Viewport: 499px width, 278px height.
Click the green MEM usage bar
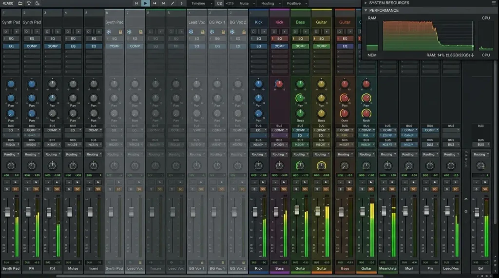[372, 48]
